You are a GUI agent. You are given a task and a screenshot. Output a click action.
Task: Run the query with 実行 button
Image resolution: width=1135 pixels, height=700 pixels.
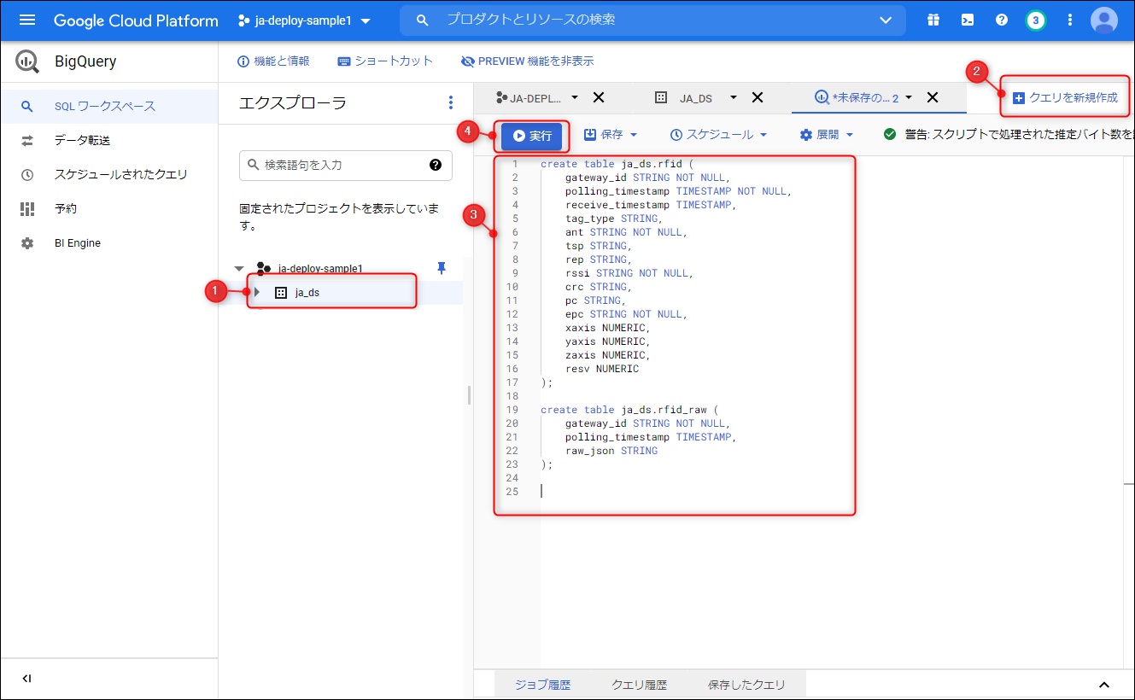[532, 136]
